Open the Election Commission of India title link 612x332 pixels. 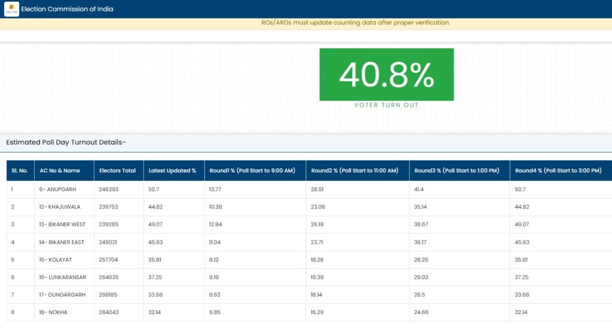coord(67,9)
